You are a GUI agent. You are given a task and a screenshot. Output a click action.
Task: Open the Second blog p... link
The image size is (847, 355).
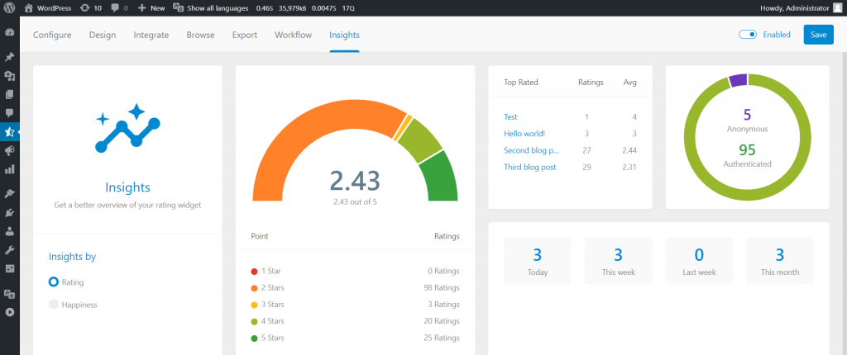pyautogui.click(x=532, y=150)
